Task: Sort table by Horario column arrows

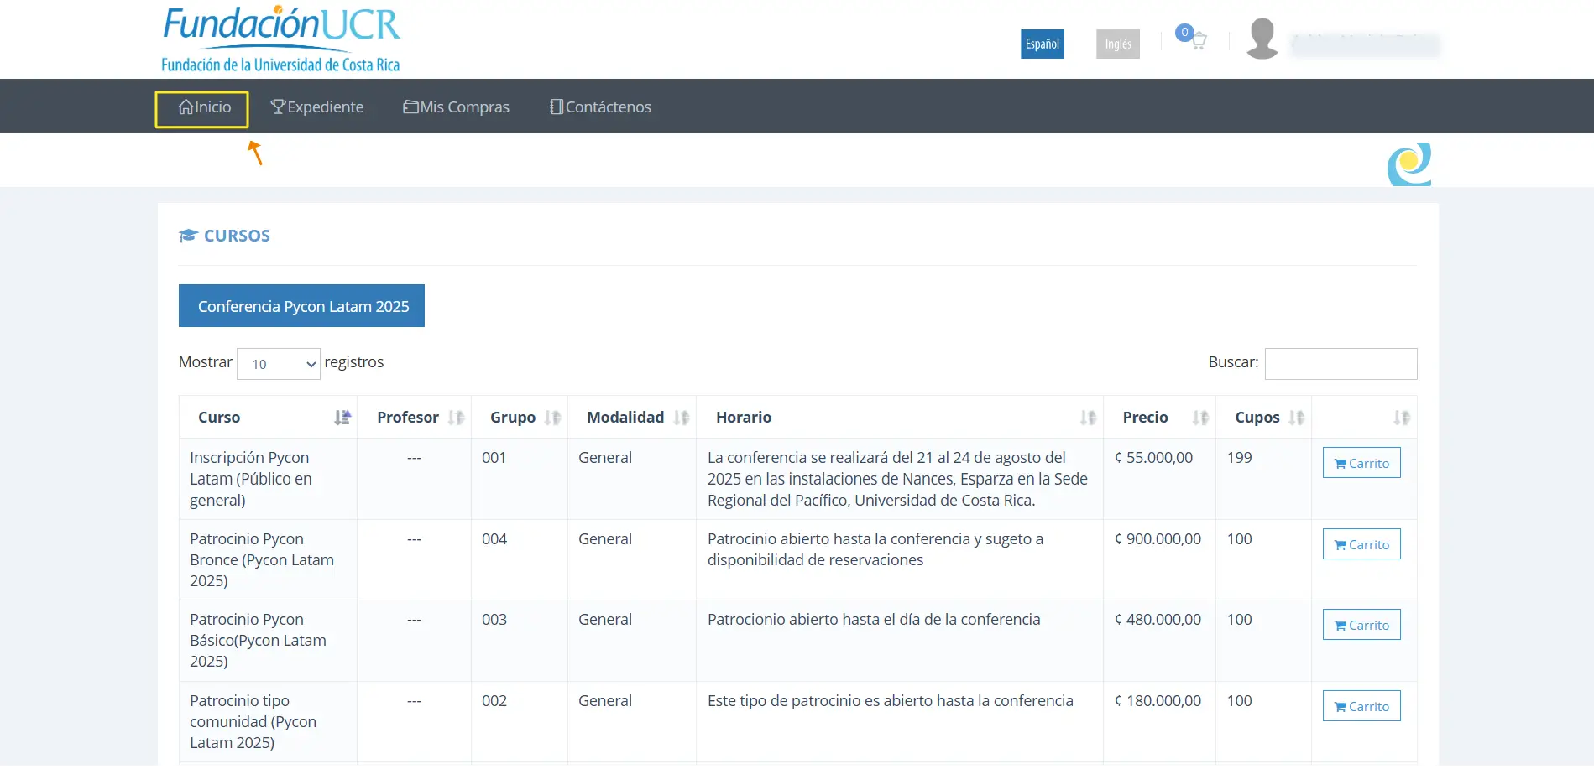Action: (1088, 418)
